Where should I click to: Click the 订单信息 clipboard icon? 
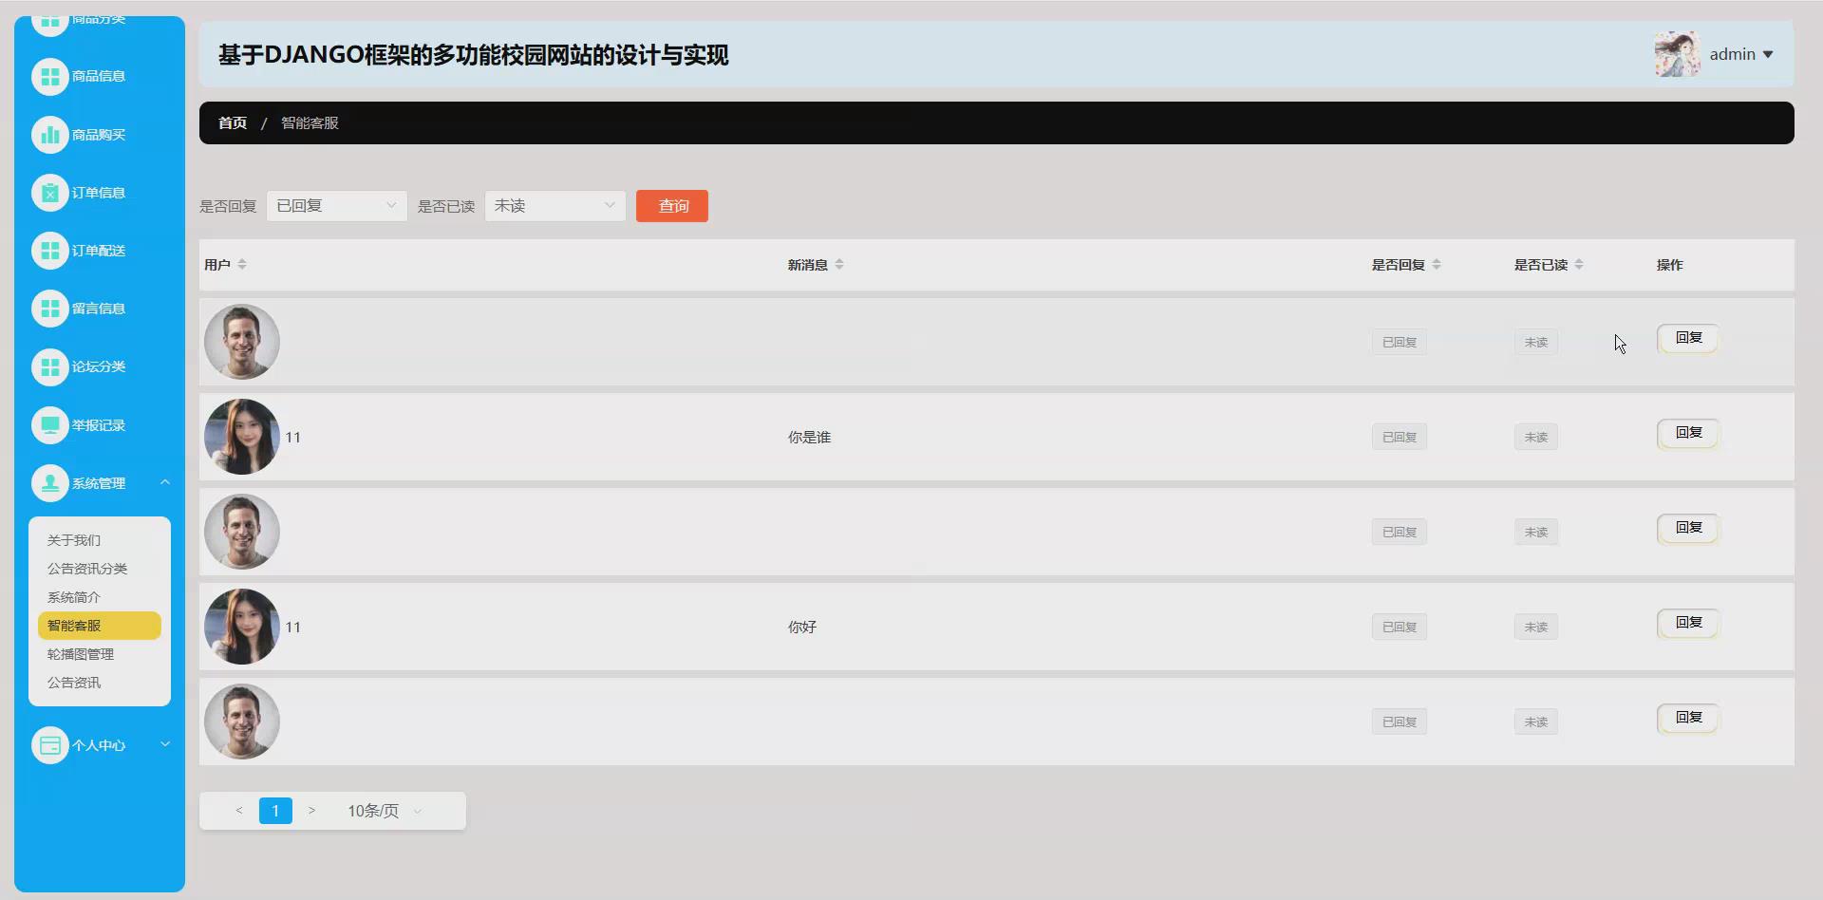click(x=50, y=193)
